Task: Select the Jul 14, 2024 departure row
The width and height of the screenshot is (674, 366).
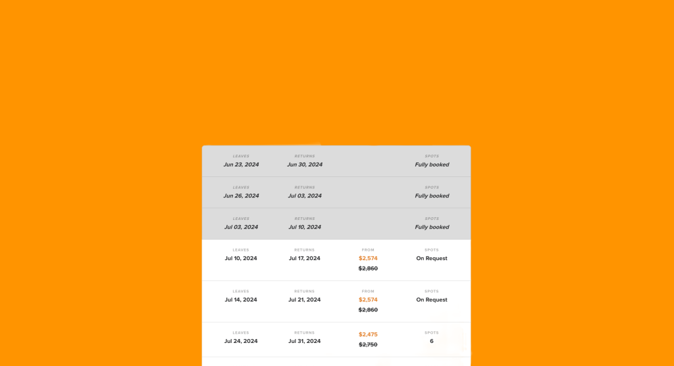Action: [336, 301]
